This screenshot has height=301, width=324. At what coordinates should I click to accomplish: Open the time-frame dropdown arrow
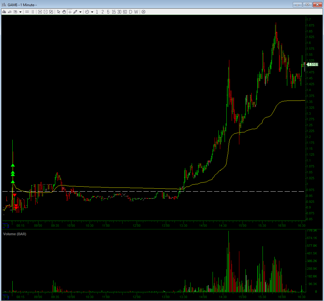tap(92, 12)
